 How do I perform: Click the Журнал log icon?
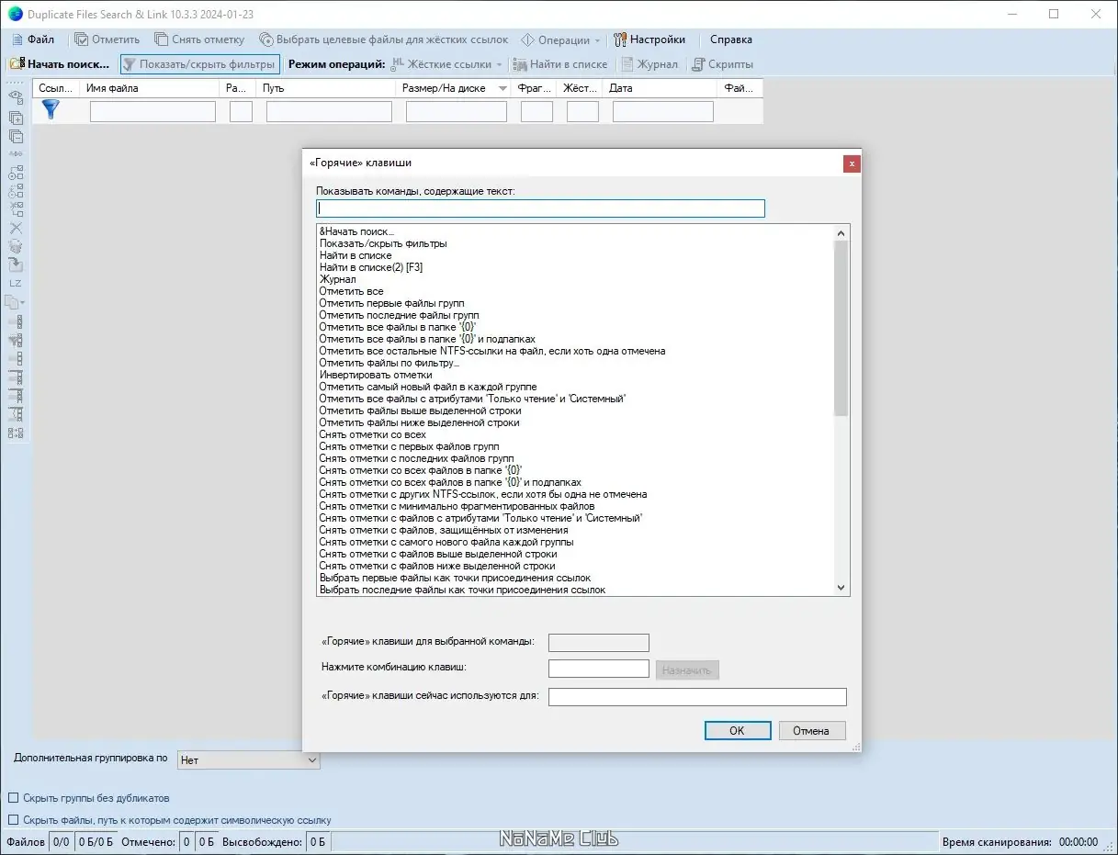pyautogui.click(x=630, y=63)
